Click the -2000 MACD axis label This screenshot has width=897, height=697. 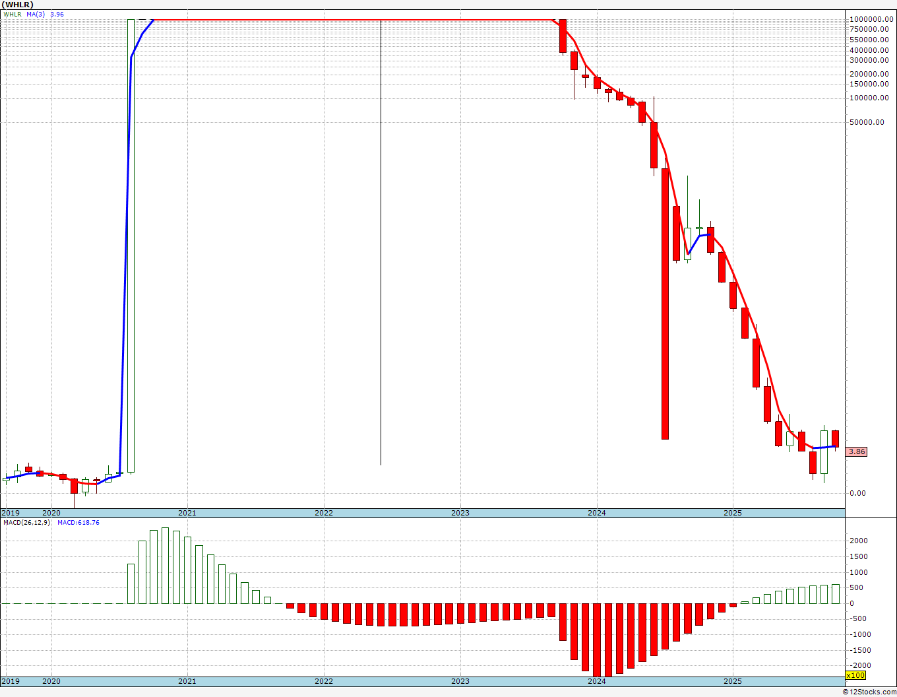(859, 666)
